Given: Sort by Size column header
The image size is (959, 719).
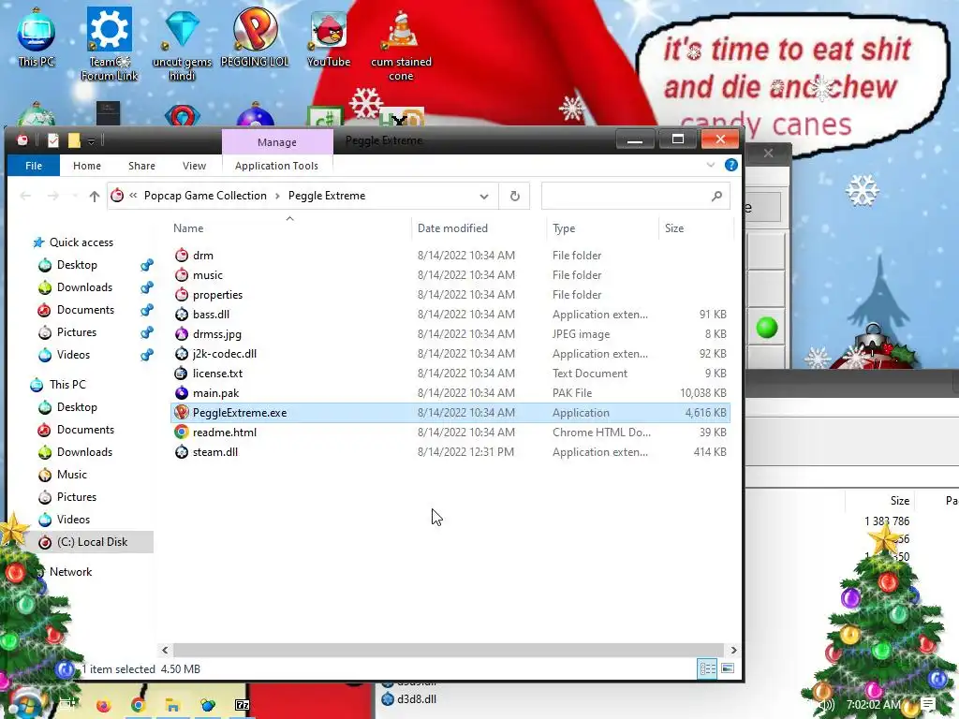Looking at the screenshot, I should 674,228.
